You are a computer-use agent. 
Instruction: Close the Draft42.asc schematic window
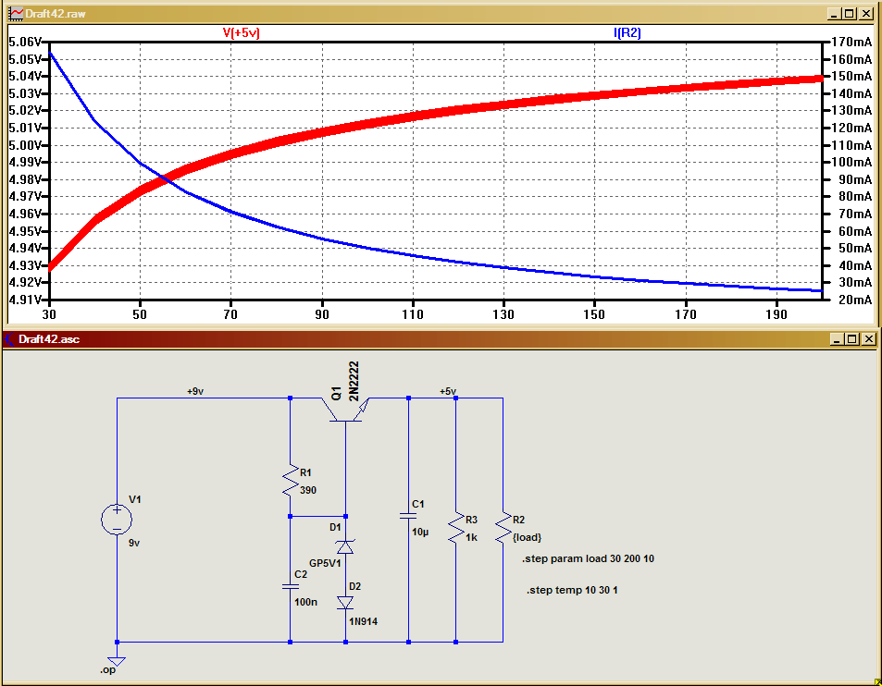point(869,338)
